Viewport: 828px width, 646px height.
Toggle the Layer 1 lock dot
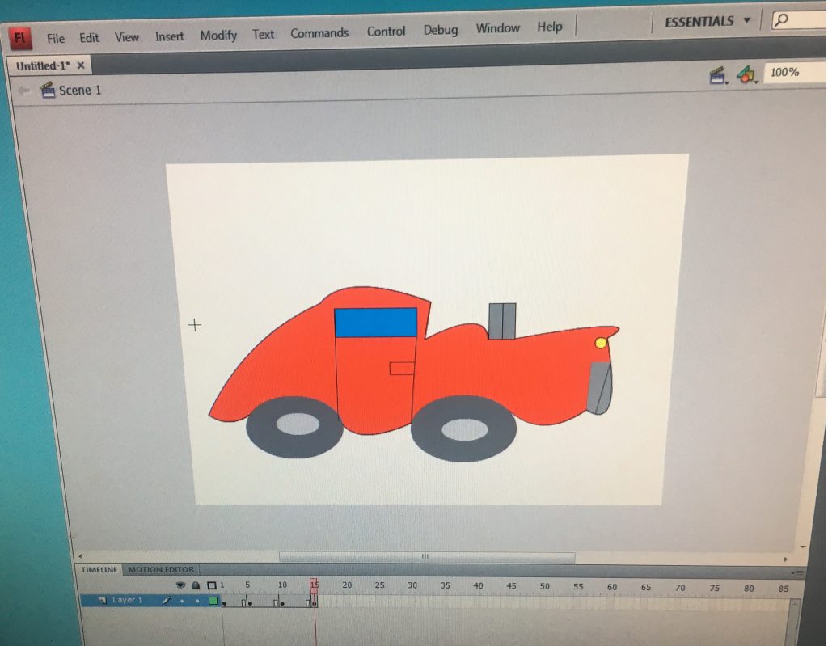[x=196, y=601]
